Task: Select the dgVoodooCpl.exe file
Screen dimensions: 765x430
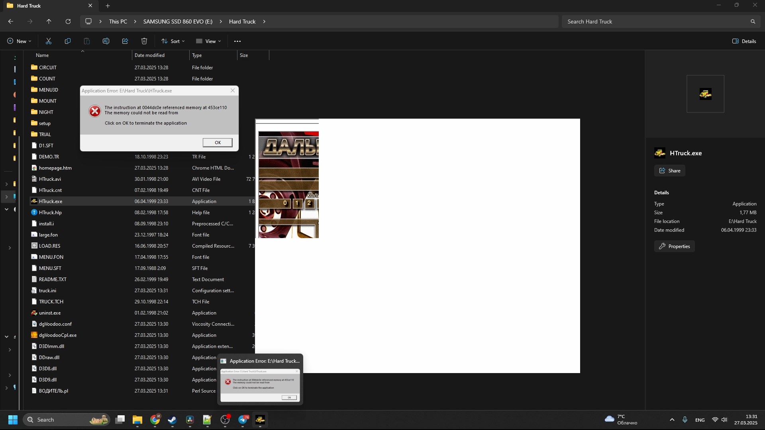Action: tap(58, 335)
